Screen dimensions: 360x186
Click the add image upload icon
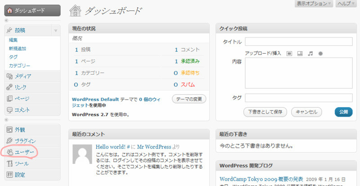tap(289, 54)
